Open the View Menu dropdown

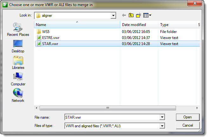coord(147,15)
